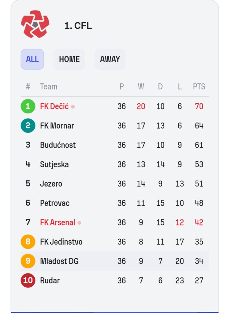Open the FK Dečić team row
The image size is (231, 313).
point(115,106)
